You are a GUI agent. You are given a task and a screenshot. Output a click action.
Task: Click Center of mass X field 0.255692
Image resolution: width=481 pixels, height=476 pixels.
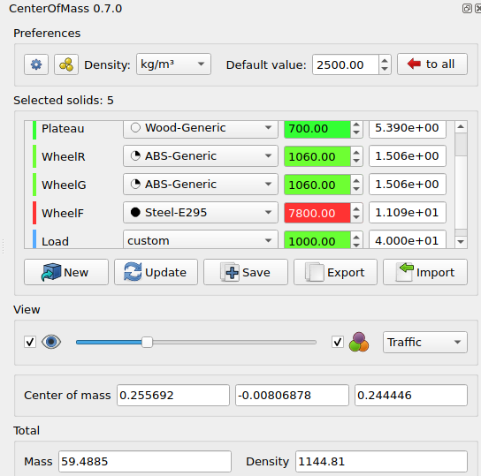point(173,395)
